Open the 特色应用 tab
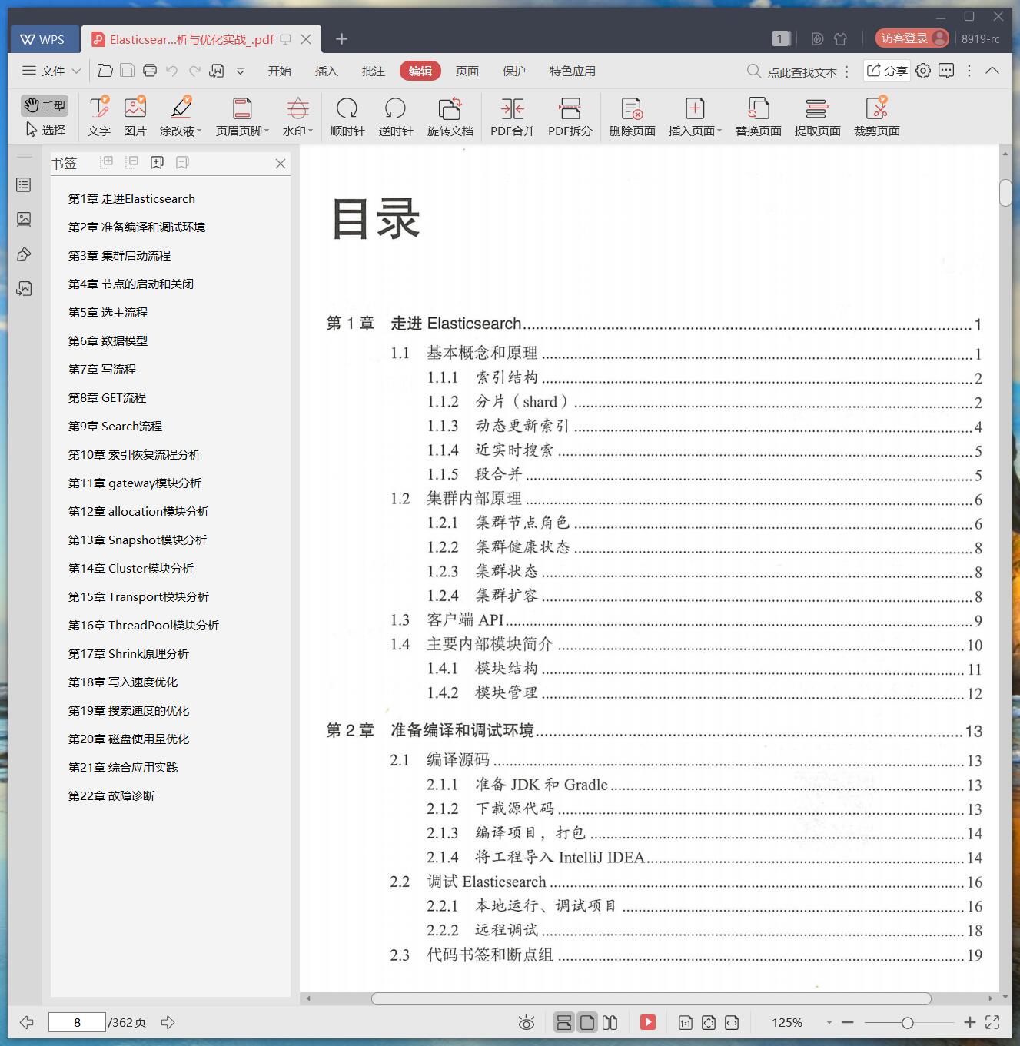The width and height of the screenshot is (1020, 1046). (x=573, y=71)
